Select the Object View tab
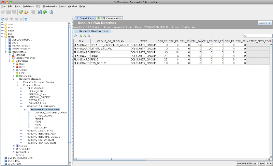The height and width of the screenshot is (166, 273). pyautogui.click(x=85, y=18)
